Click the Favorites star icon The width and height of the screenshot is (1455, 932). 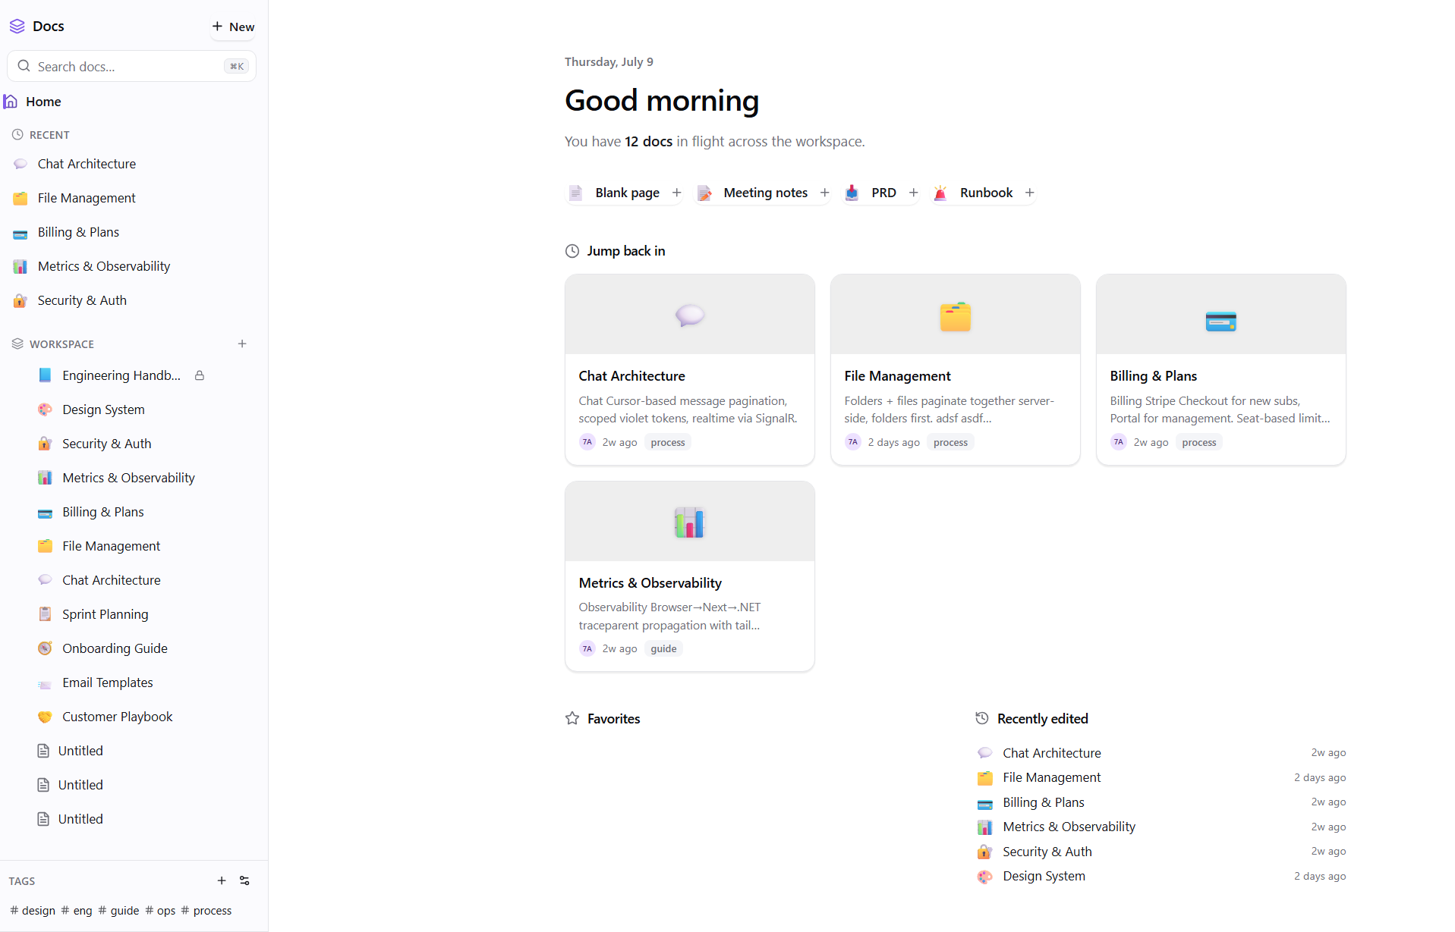pos(572,718)
